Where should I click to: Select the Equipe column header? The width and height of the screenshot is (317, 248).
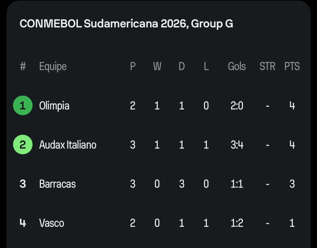tap(53, 66)
